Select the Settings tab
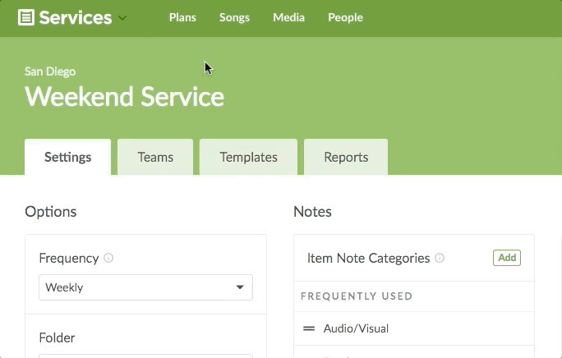Image resolution: width=562 pixels, height=358 pixels. point(67,157)
